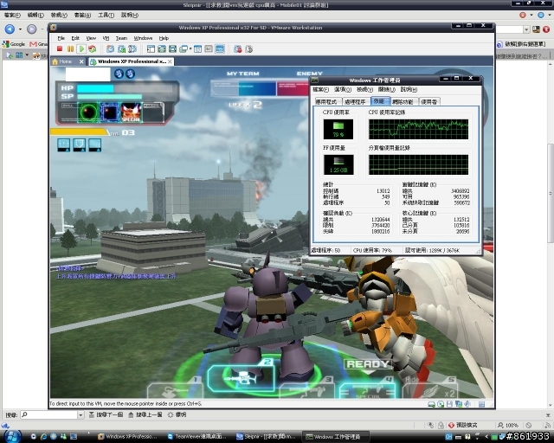Click the sound device icon in VMware status bar

click(467, 404)
